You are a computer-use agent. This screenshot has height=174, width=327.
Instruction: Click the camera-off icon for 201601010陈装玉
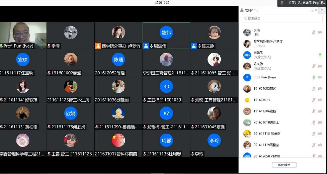320,123
